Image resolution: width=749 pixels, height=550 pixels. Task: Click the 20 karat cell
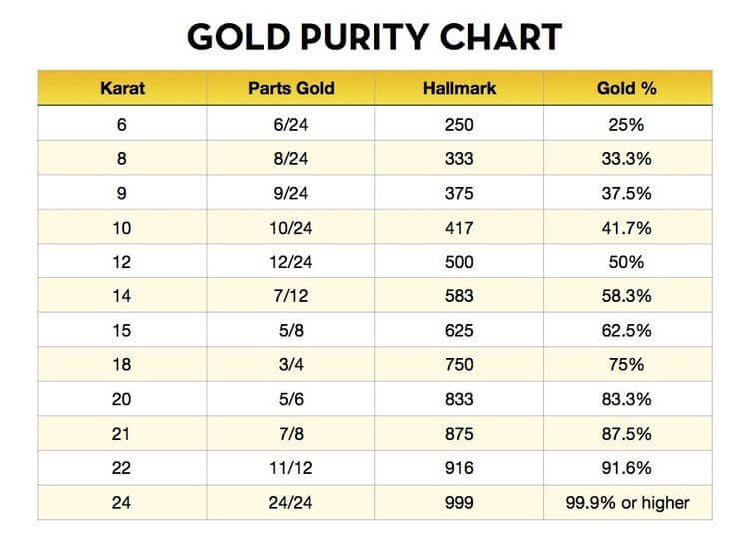coord(122,399)
